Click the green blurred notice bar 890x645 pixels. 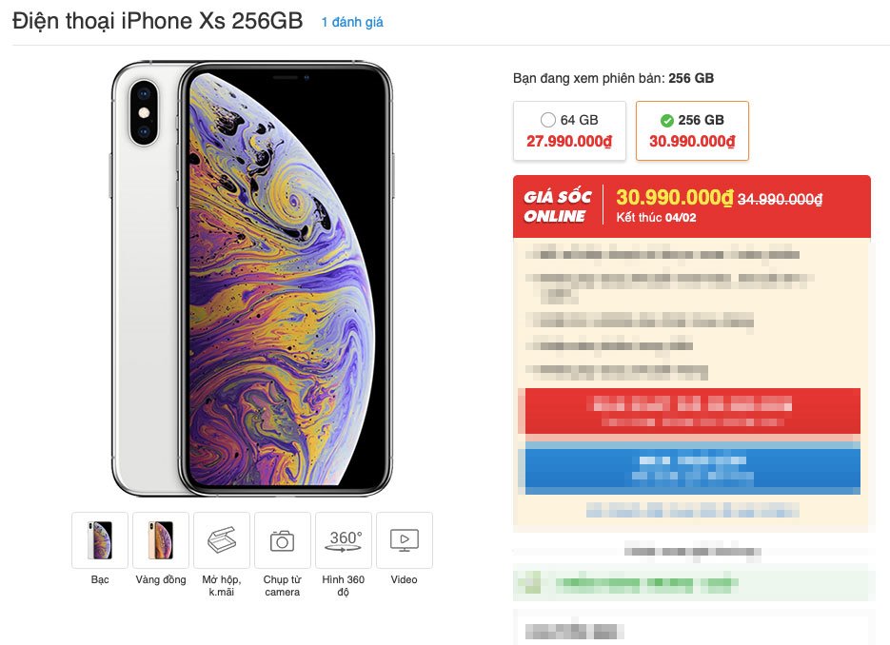pos(691,582)
